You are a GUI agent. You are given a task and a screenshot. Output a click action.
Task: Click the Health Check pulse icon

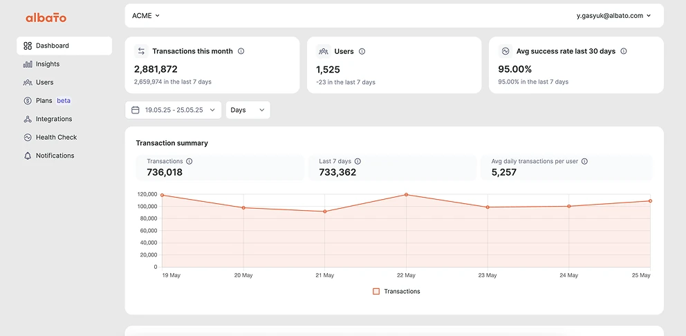pos(28,138)
